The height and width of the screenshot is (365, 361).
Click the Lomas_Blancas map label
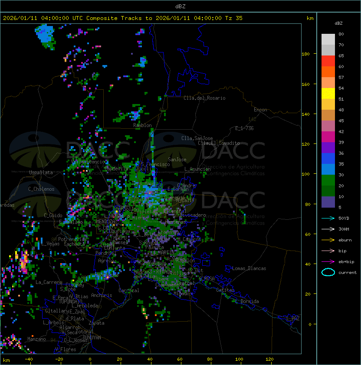(x=249, y=268)
